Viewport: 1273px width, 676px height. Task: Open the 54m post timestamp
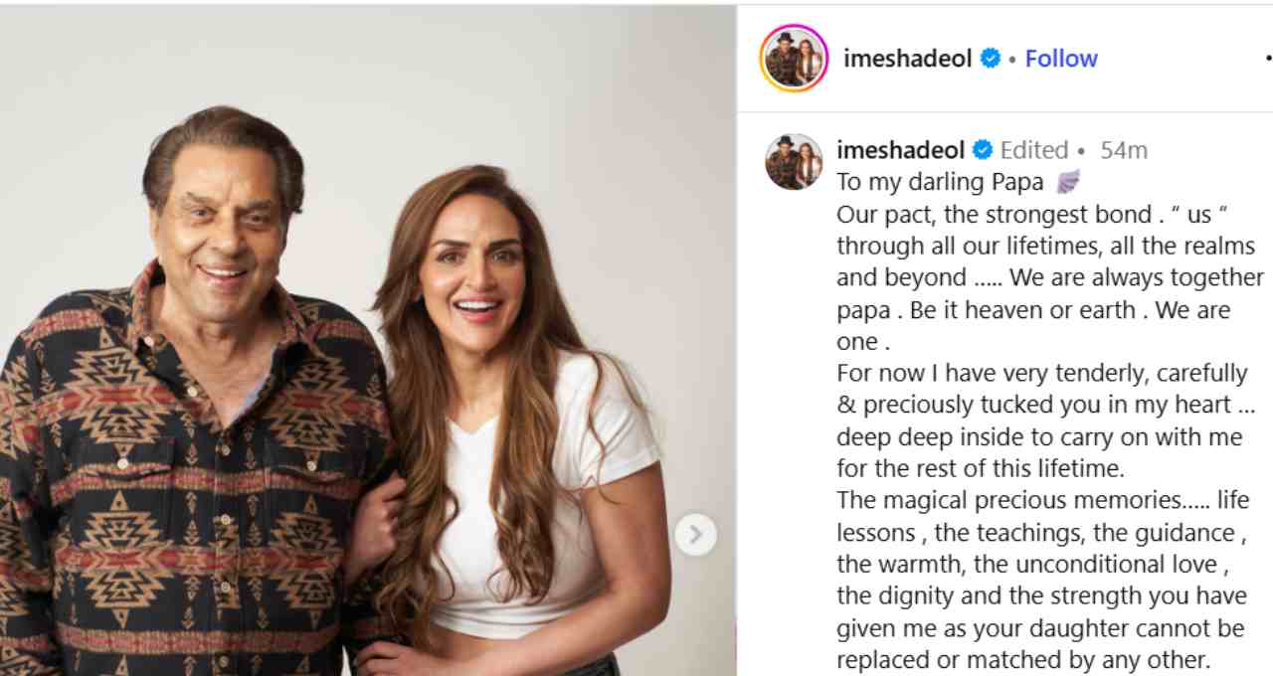(1124, 150)
